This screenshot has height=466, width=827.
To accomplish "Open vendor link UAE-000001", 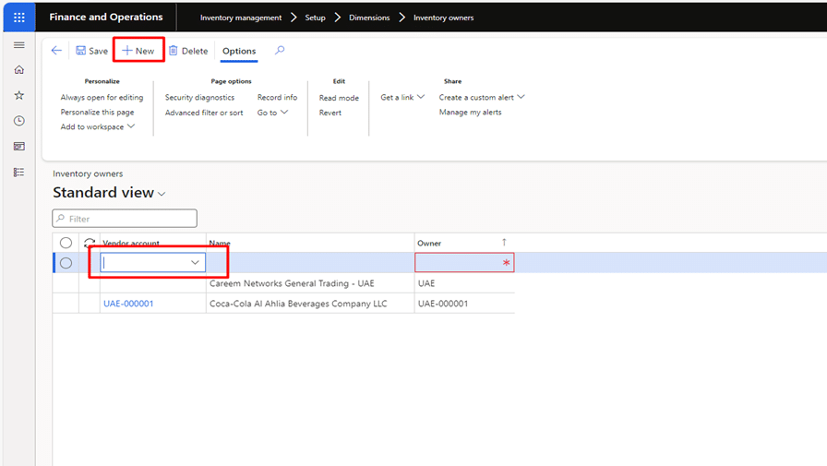I will point(128,304).
